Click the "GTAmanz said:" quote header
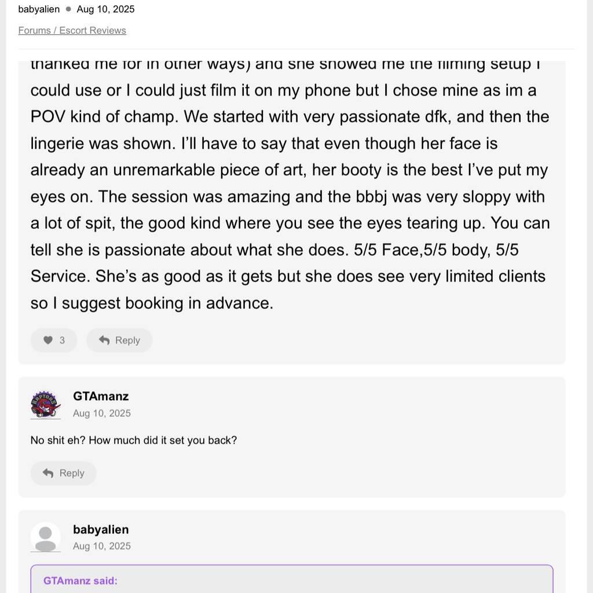Image resolution: width=593 pixels, height=593 pixels. coord(80,581)
